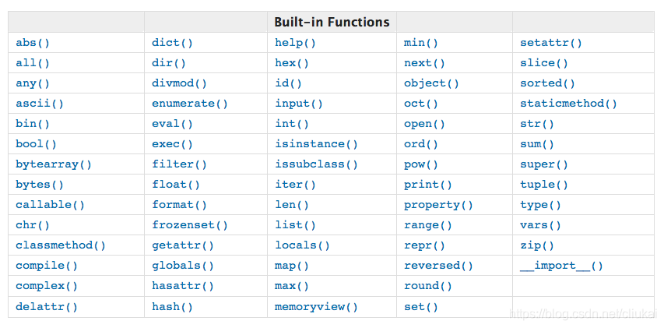This screenshot has height=328, width=664.
Task: Click the __import__() link
Action: coord(561,266)
